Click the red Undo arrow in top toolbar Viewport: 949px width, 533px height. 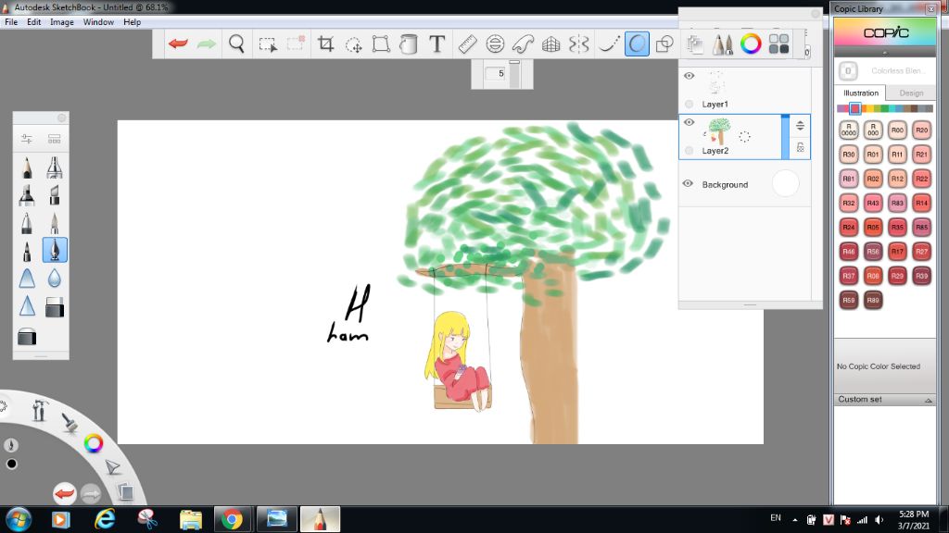pyautogui.click(x=178, y=43)
